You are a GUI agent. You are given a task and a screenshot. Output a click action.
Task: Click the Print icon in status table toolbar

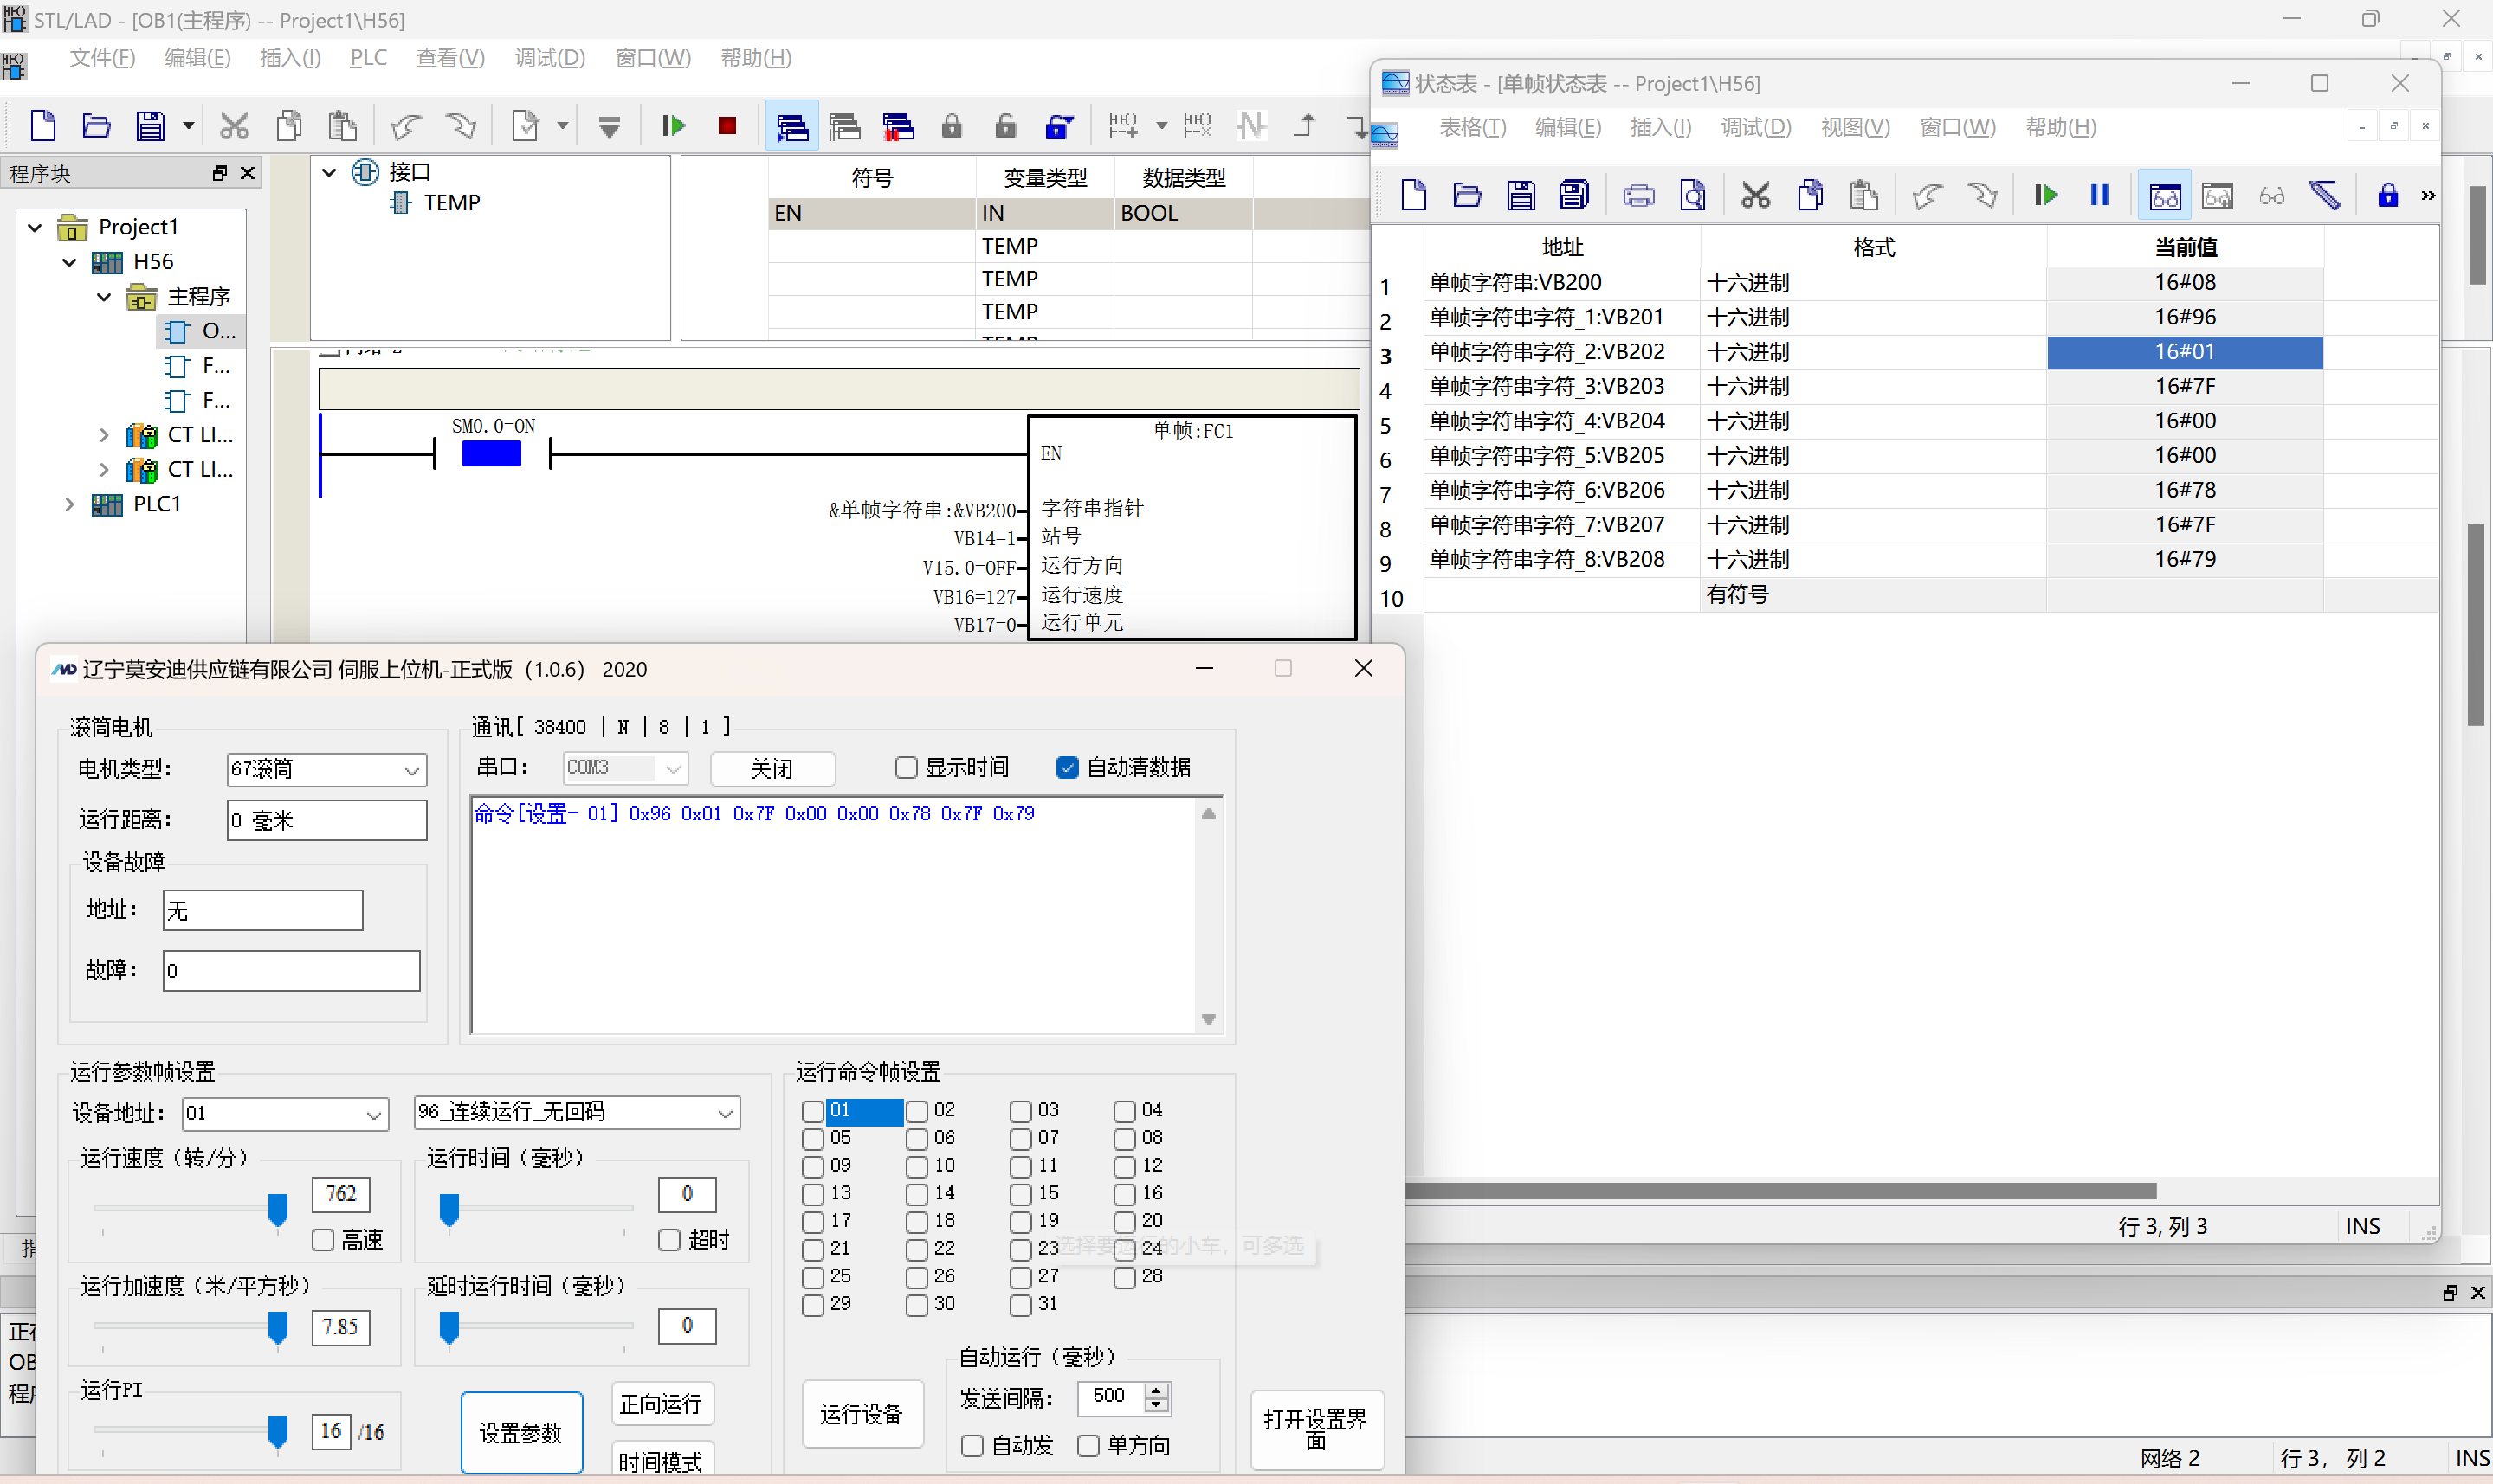[x=1637, y=195]
